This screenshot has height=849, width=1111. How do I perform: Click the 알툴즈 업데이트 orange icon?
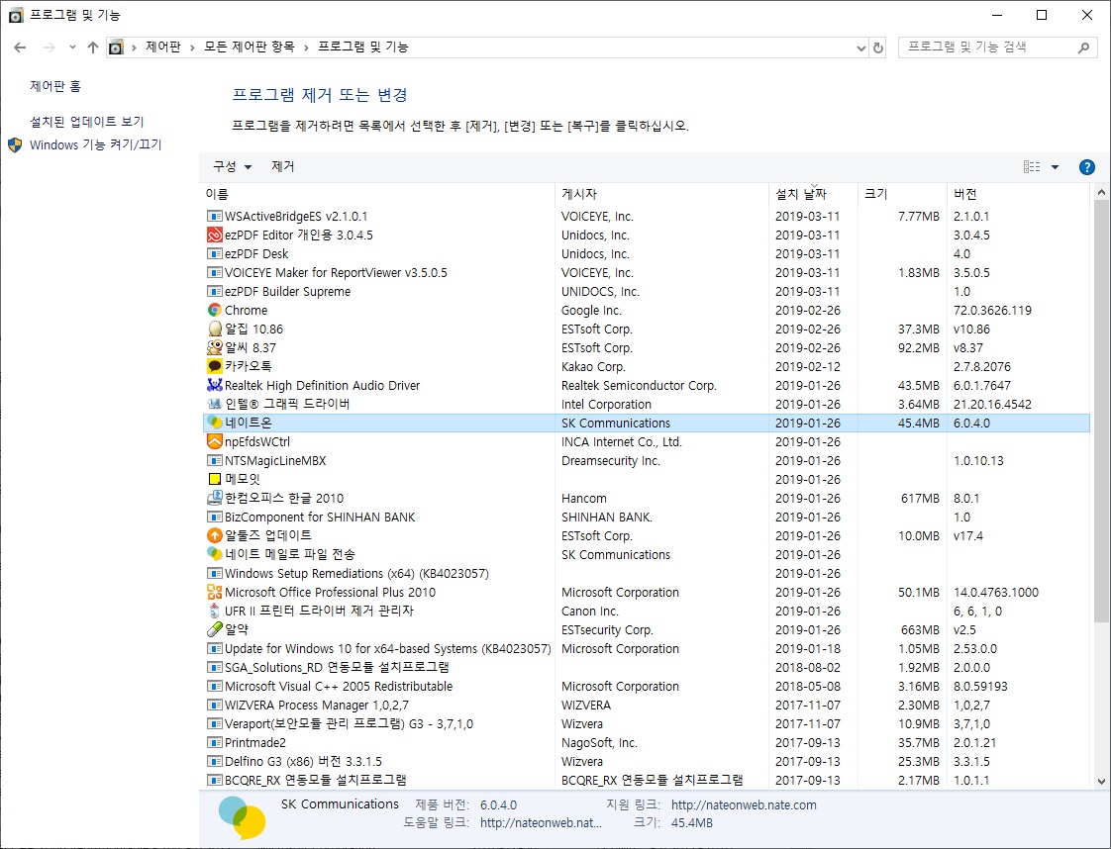tap(215, 536)
